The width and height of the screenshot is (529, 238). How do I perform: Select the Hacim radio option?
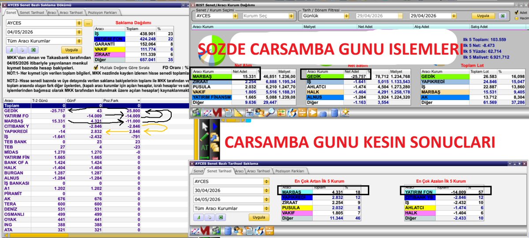click(x=516, y=18)
